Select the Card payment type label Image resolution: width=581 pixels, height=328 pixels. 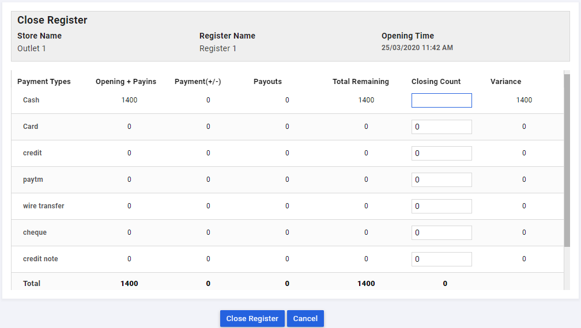[x=31, y=127]
